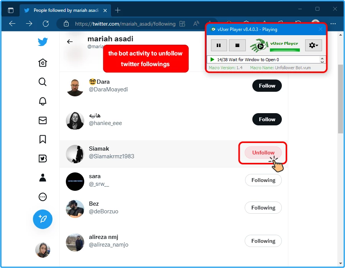Step up the macro command list arrow

pyautogui.click(x=322, y=58)
